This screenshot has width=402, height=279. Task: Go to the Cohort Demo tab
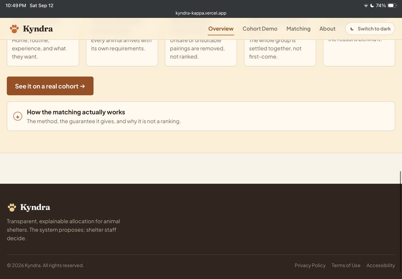tap(260, 29)
